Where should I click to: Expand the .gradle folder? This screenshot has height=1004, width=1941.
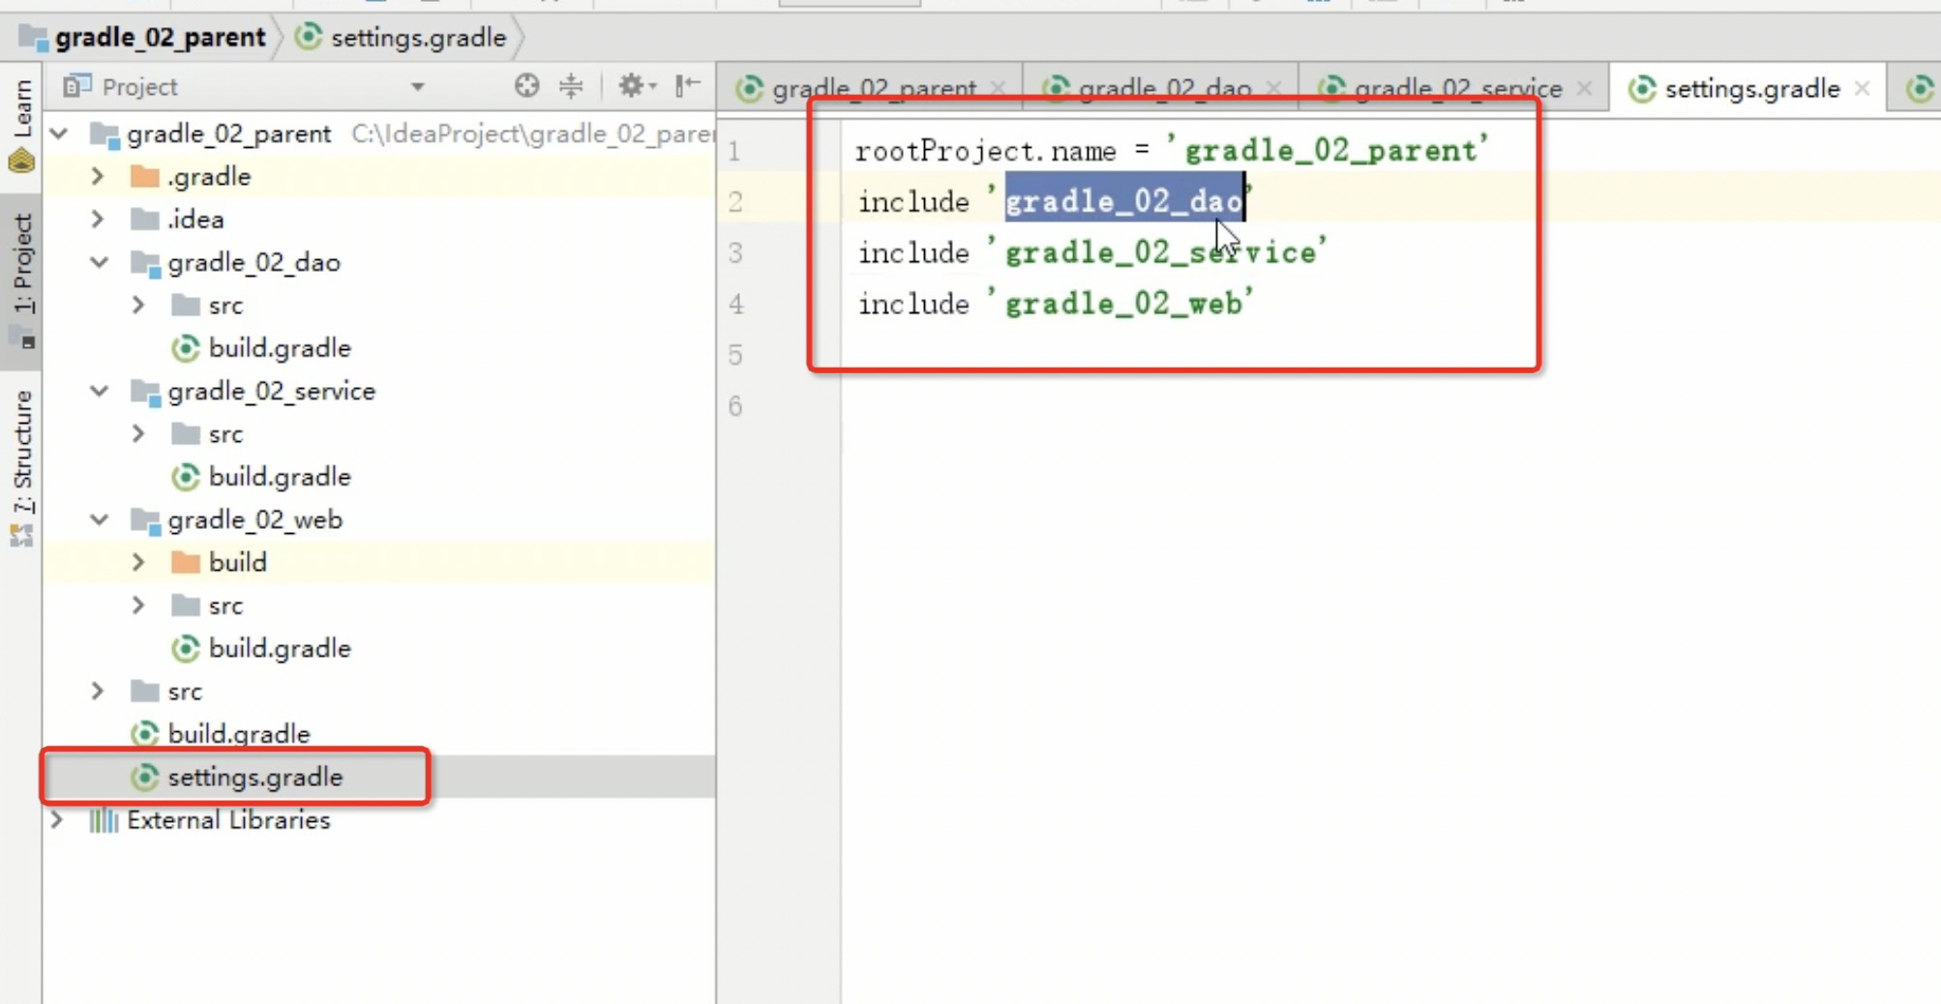tap(97, 176)
